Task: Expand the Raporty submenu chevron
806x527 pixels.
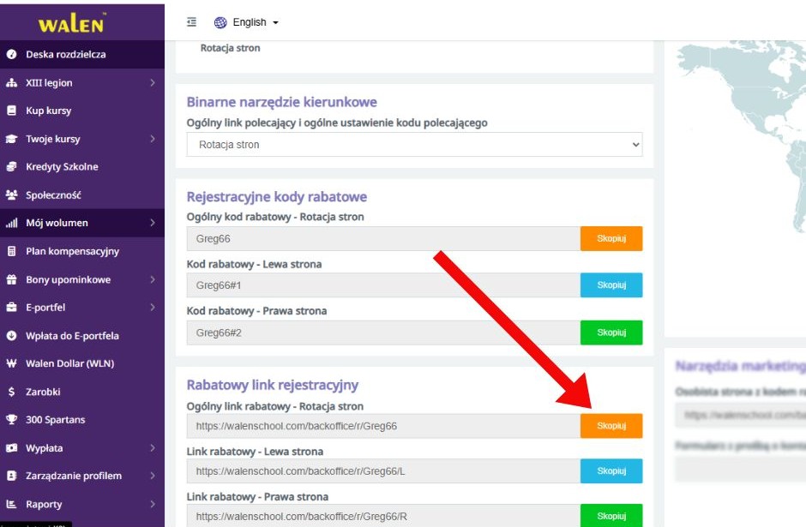Action: [x=152, y=505]
